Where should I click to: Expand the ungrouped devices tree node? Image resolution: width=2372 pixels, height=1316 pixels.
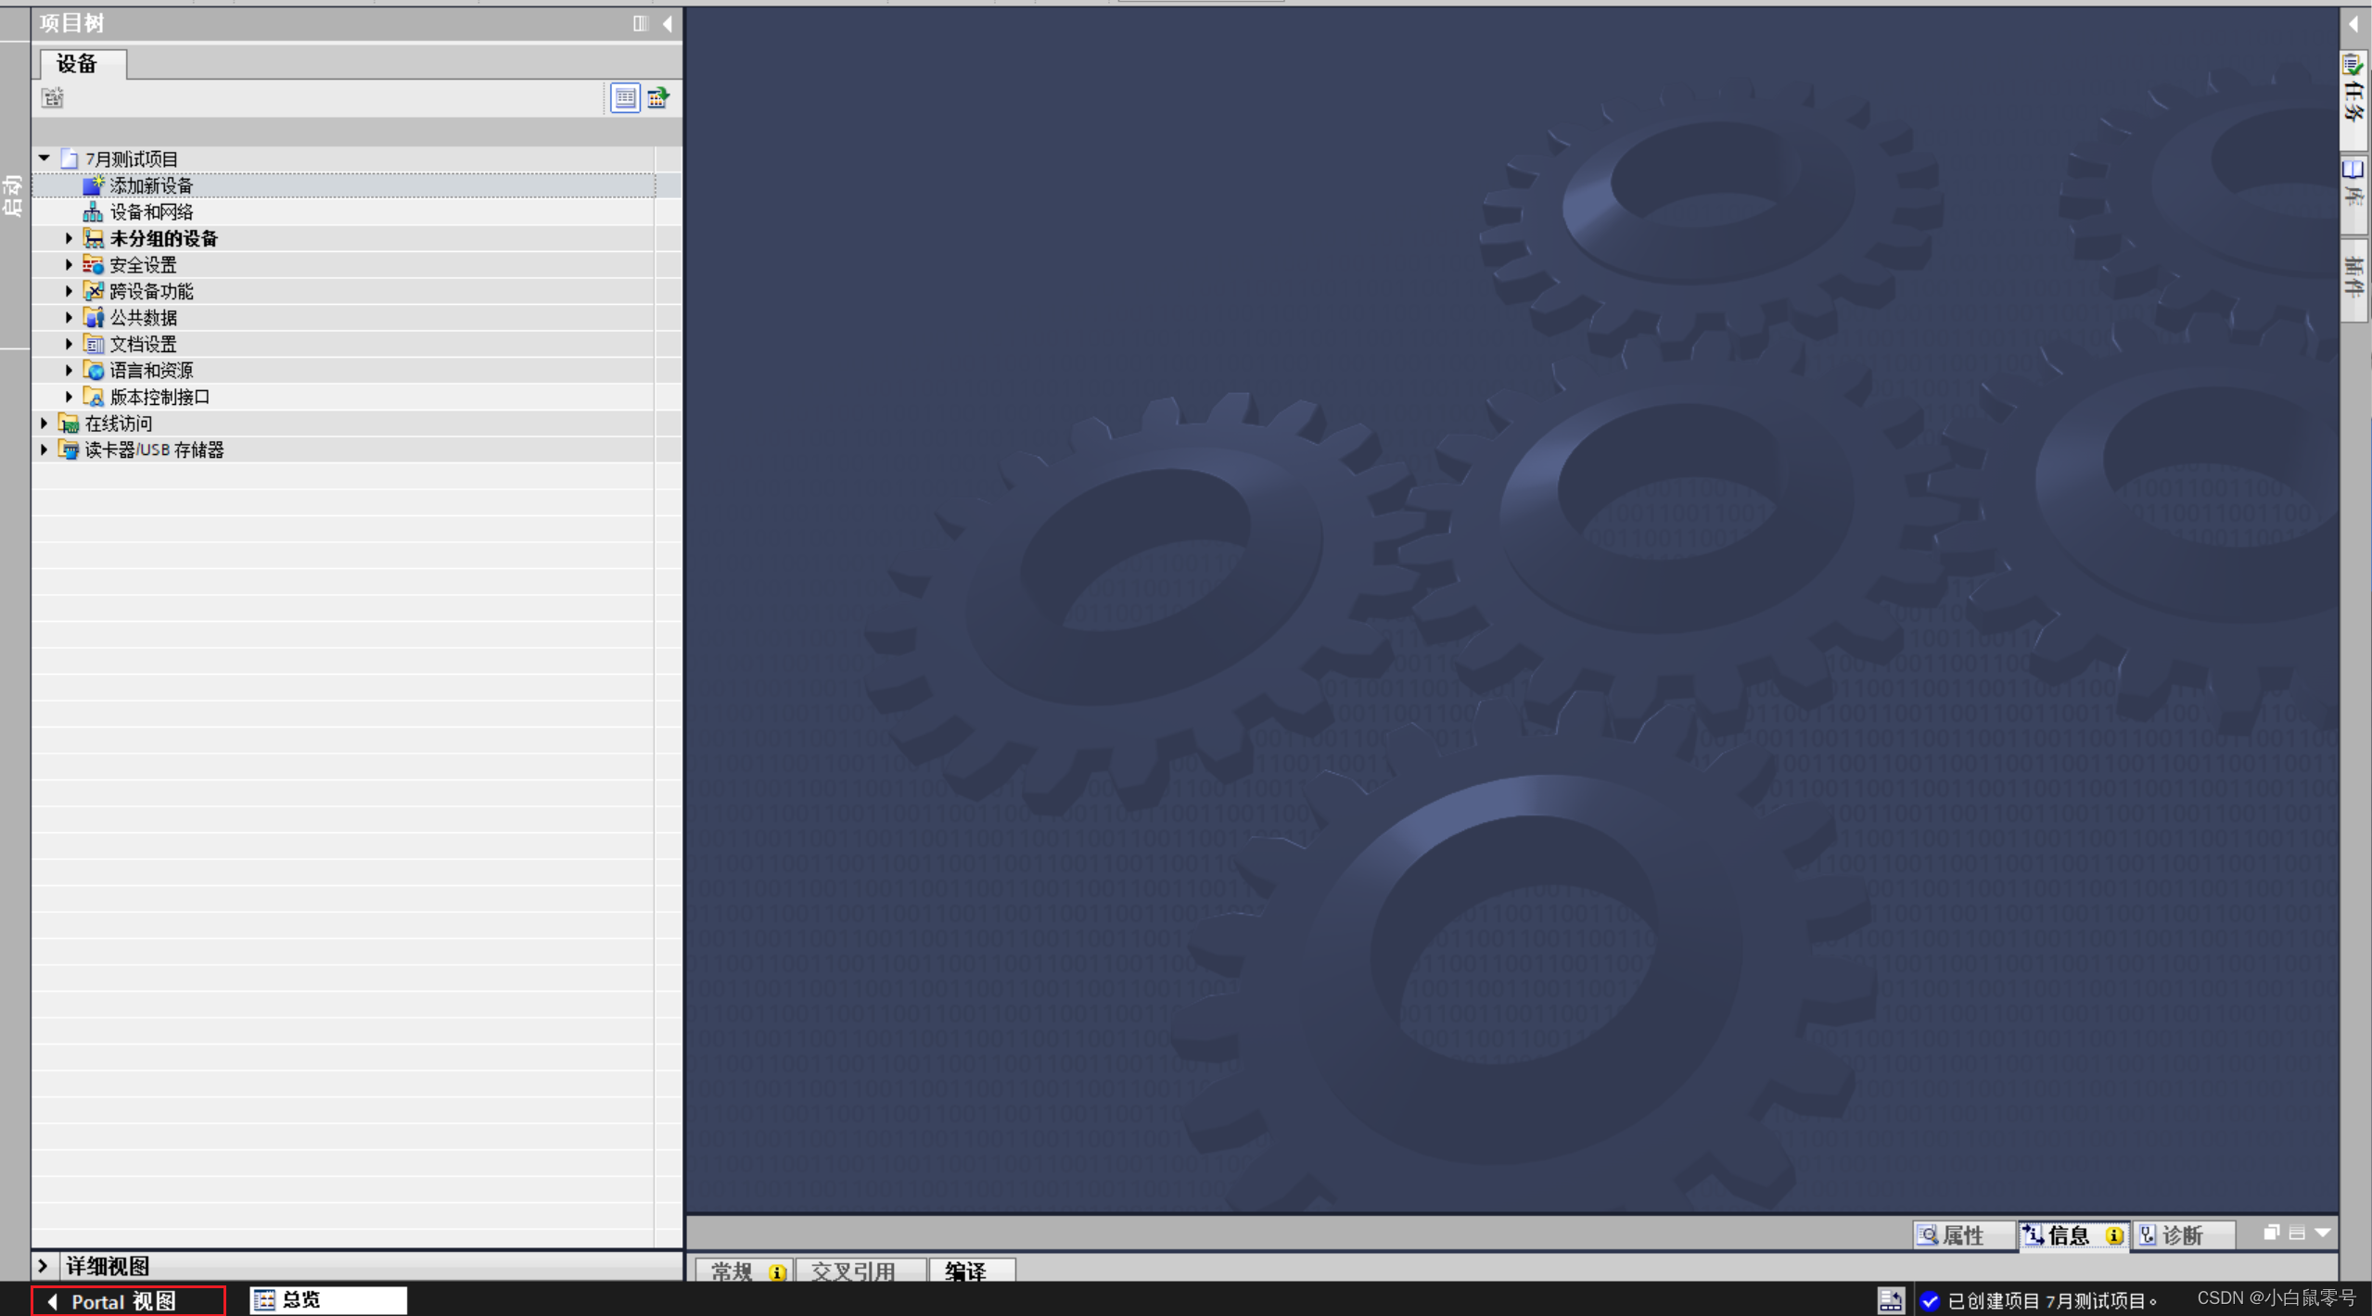click(69, 238)
